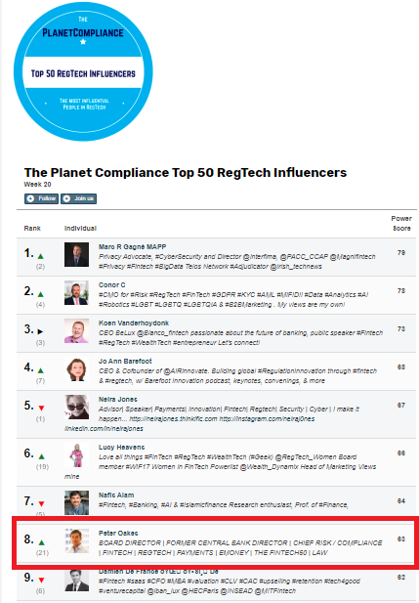The height and width of the screenshot is (603, 419).
Task: Open Jo Ann Barefoot's cartoon avatar
Action: [76, 368]
